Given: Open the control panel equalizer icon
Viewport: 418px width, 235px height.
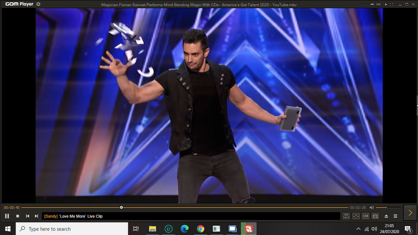Looking at the screenshot, I should (x=356, y=216).
